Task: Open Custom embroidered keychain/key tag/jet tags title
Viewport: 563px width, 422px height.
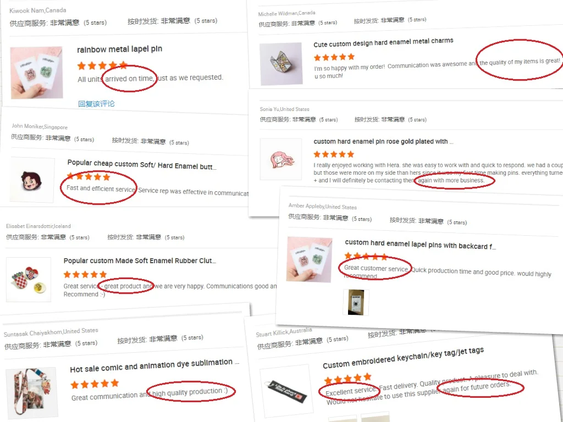Action: 403,358
